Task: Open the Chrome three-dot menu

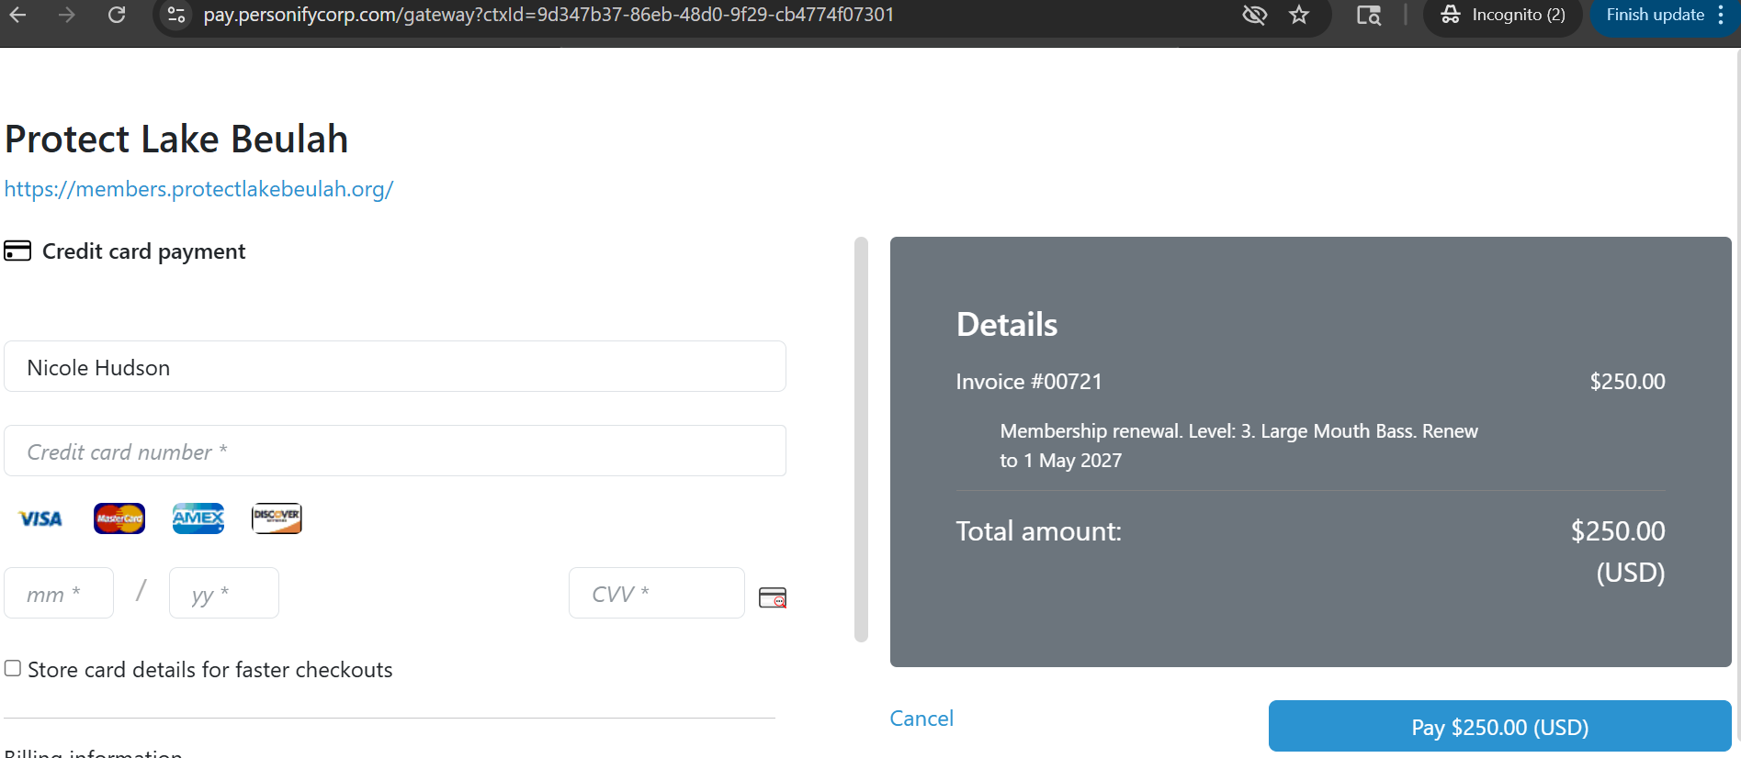Action: 1721,15
